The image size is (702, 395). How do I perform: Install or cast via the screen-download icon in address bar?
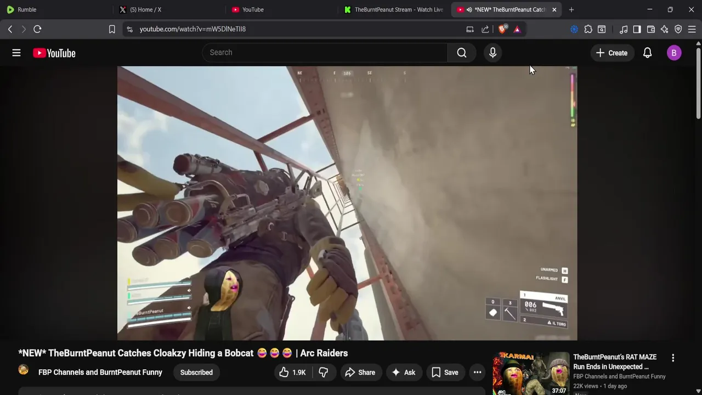coord(470,29)
